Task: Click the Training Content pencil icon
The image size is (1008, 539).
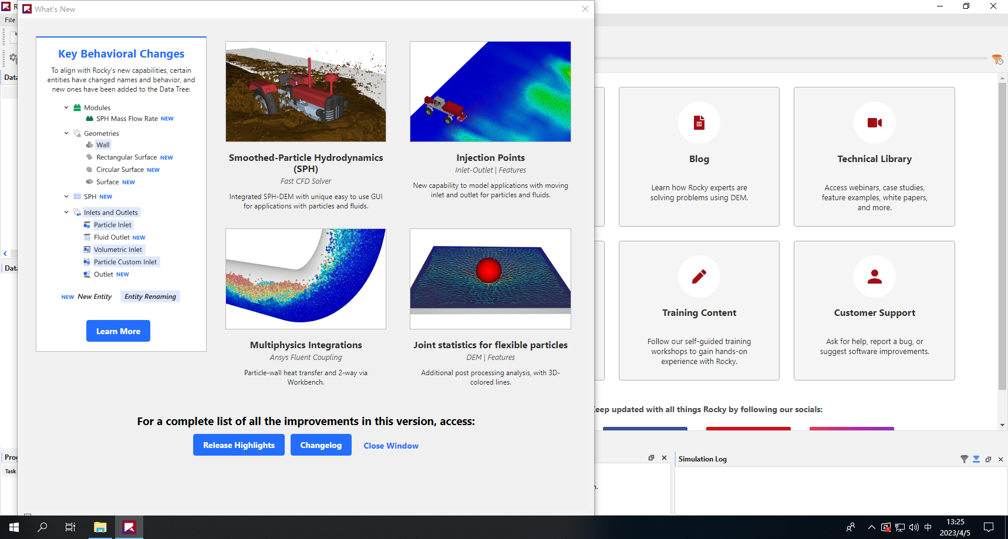Action: click(699, 277)
